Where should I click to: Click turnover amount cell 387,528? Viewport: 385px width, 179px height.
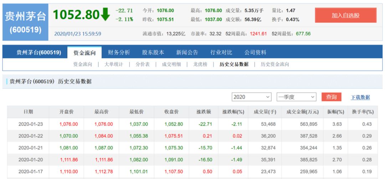coord(309,136)
